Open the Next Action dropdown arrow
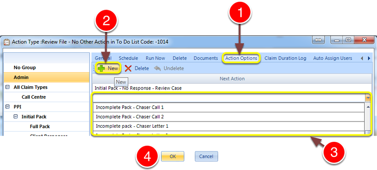 [368, 98]
